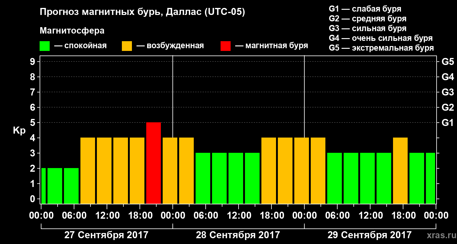The width and height of the screenshot is (457, 244).
Task: Click the '28 Сентября 2017' date label
Action: pyautogui.click(x=238, y=235)
